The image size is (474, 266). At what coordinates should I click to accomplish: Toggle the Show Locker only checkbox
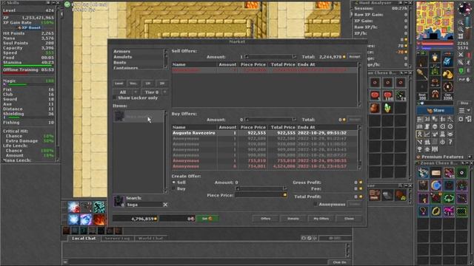pos(115,98)
